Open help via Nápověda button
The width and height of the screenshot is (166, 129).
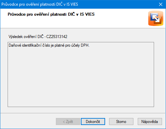click(150, 121)
